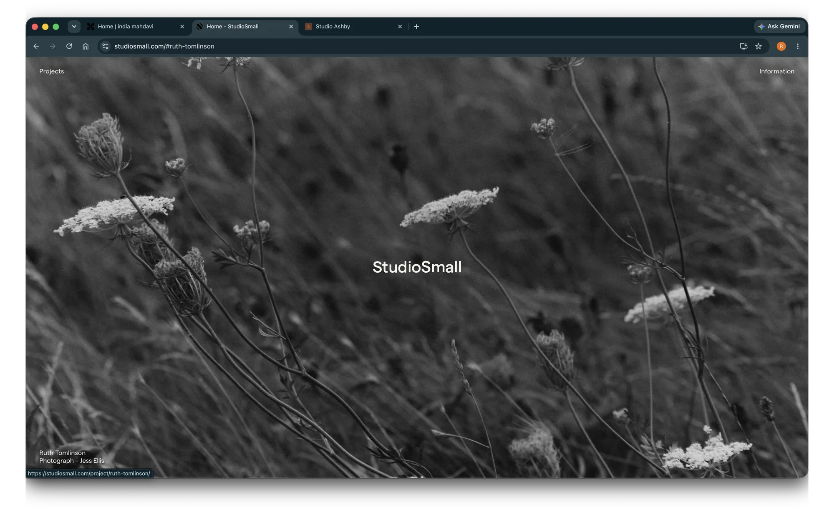Click the StudioSmall center logo
The height and width of the screenshot is (512, 834).
click(417, 267)
